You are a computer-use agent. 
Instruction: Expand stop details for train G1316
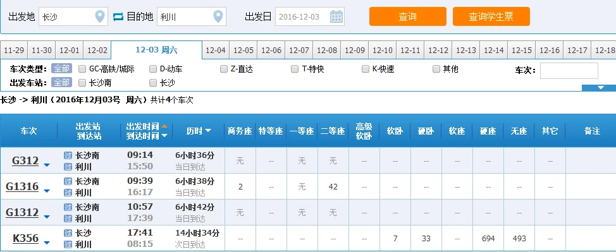click(x=47, y=191)
